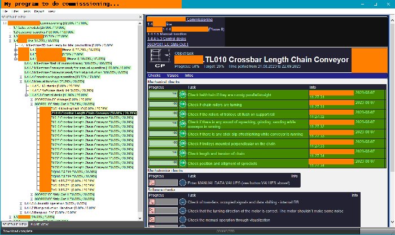Click the status circle beside Enter MANUAL DATA VALUES

coord(182,182)
